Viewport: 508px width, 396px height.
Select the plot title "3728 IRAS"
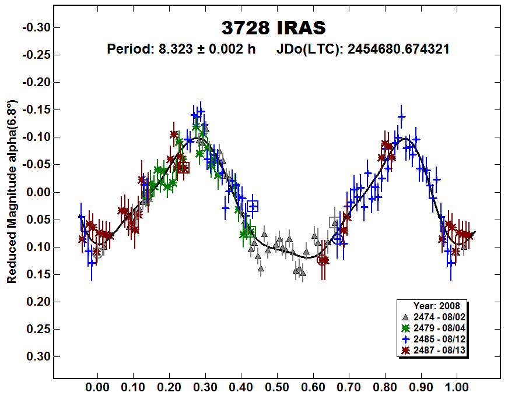(274, 28)
